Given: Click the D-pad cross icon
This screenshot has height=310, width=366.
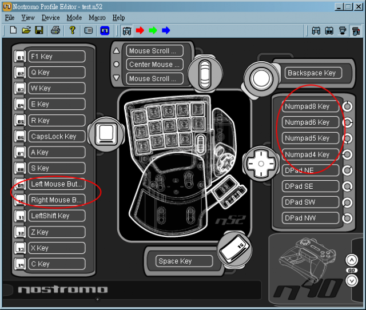Looking at the screenshot, I should (261, 164).
